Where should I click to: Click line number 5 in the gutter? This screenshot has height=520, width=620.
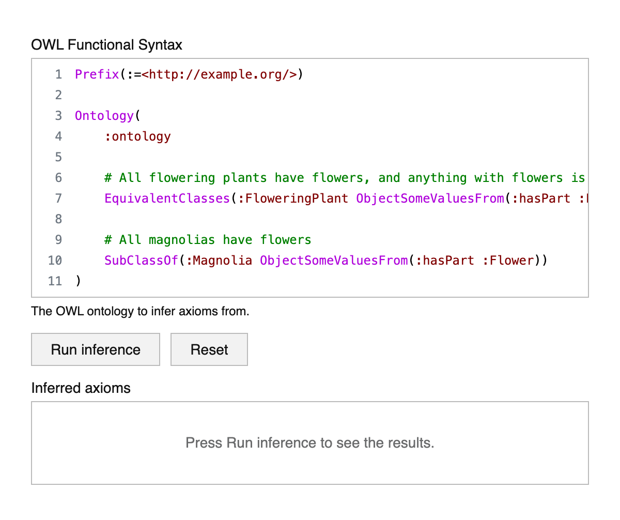coord(58,157)
